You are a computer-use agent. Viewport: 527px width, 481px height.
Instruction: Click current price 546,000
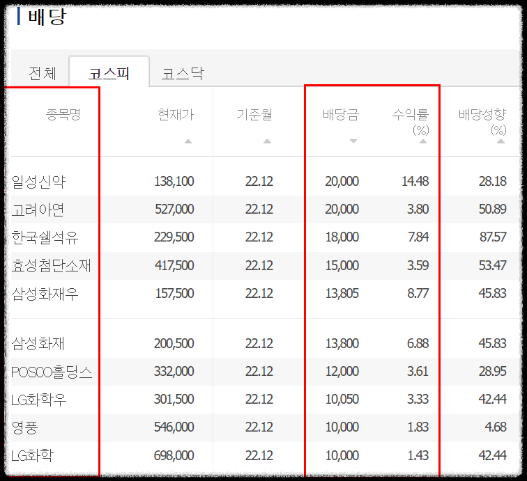174,427
